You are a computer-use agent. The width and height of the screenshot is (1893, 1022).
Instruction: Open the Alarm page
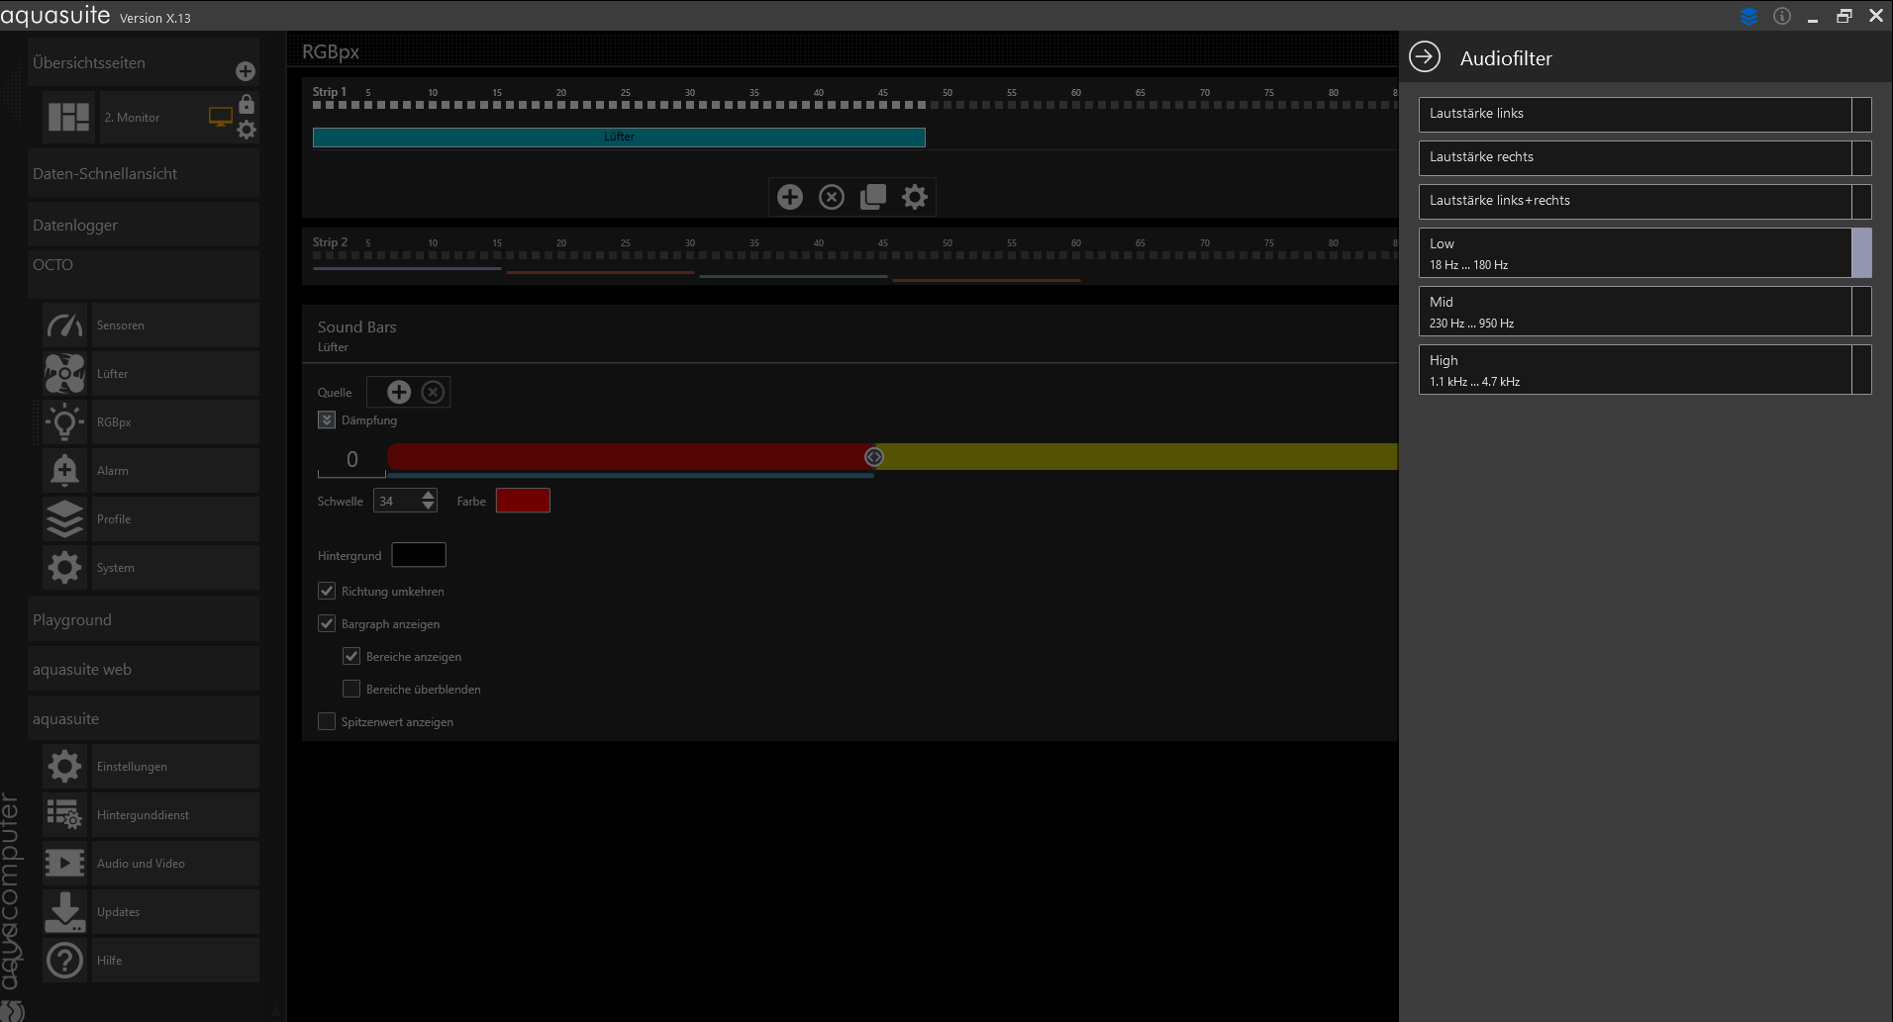tap(150, 471)
